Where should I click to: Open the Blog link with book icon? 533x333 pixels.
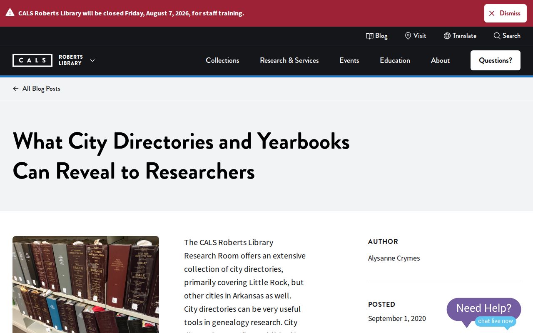(x=376, y=36)
